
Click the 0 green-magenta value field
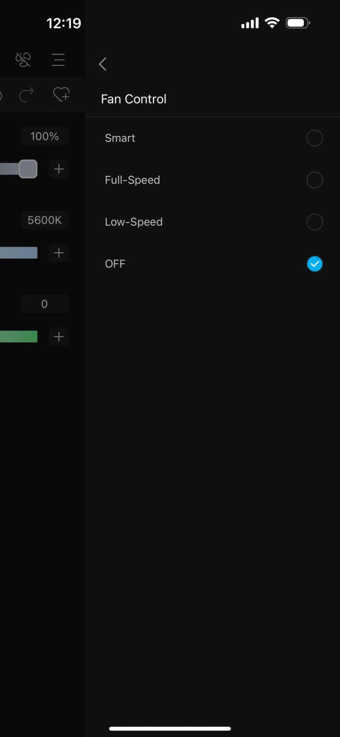(x=45, y=304)
